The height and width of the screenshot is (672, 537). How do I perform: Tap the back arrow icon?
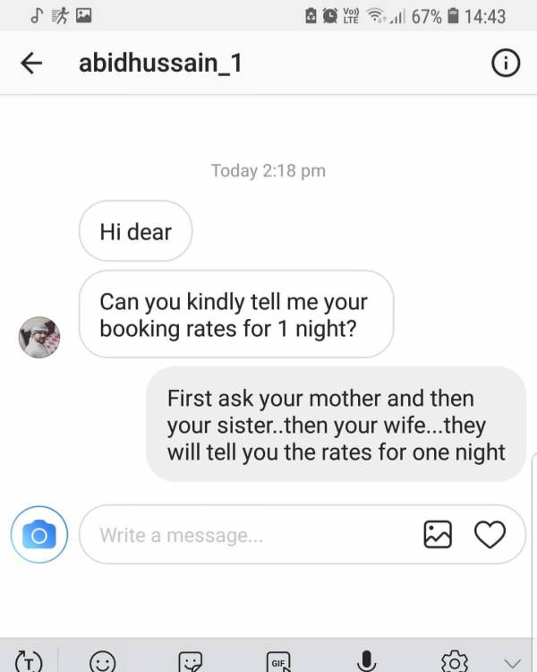click(x=31, y=64)
